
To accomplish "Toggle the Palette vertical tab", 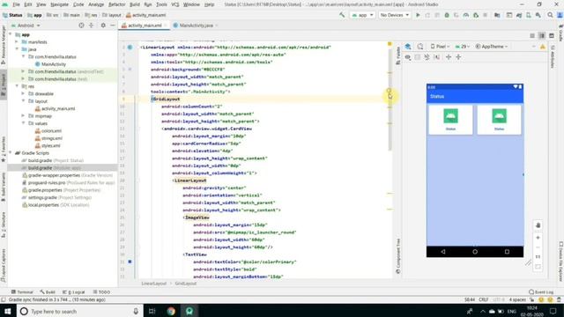I will pyautogui.click(x=397, y=55).
